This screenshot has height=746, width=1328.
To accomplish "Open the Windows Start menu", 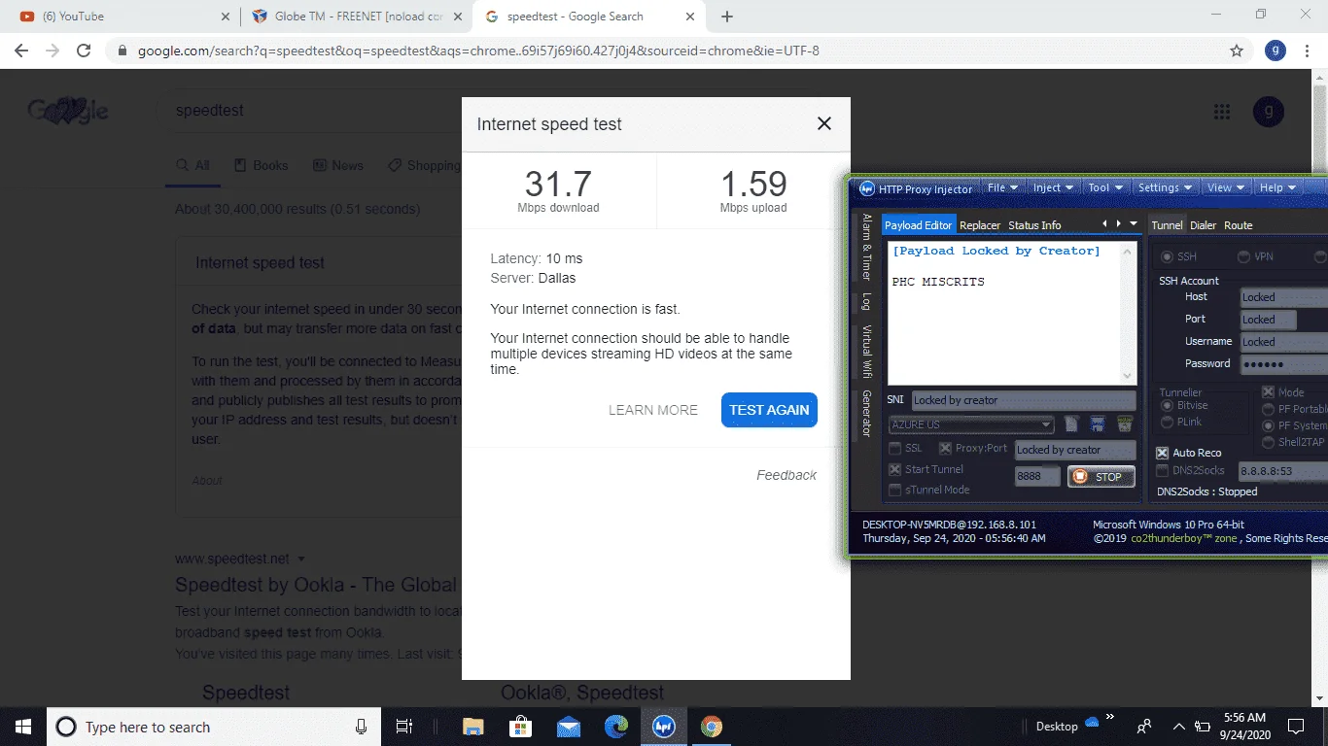I will pyautogui.click(x=23, y=727).
